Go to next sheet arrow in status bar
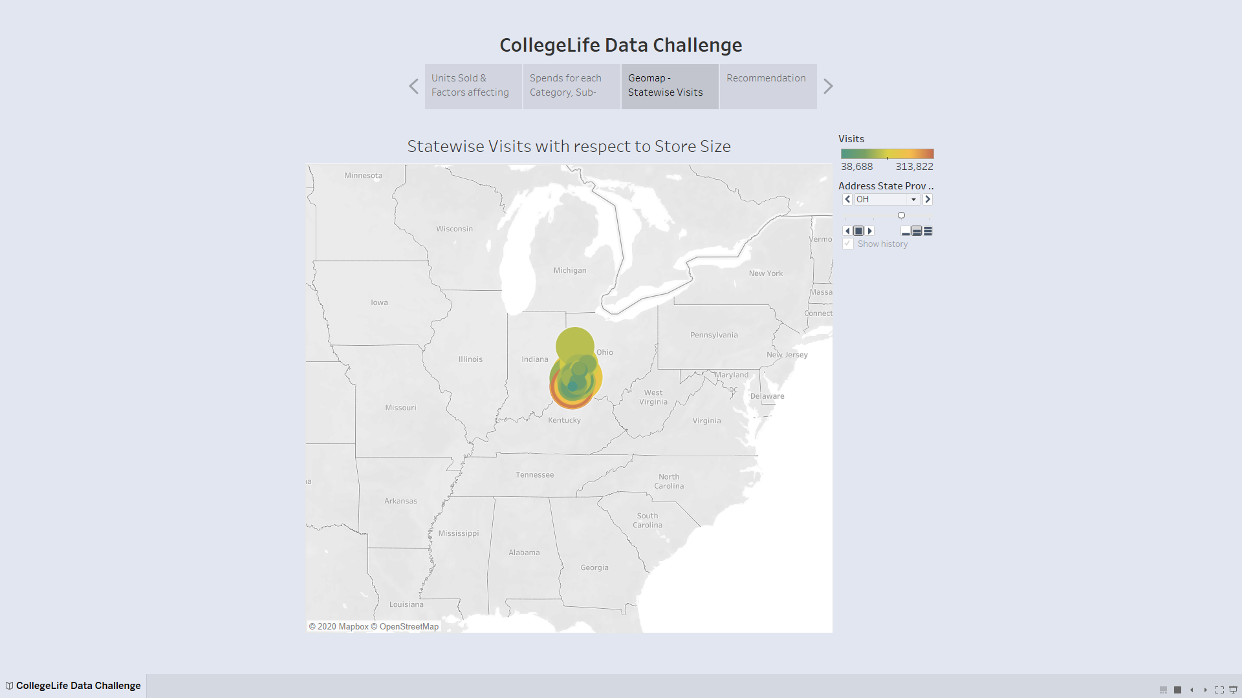1242x698 pixels. click(x=1206, y=690)
